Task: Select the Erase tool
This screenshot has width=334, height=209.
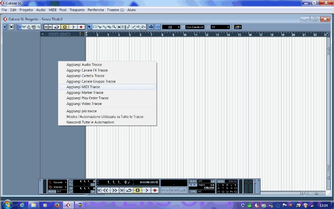Action: [x=109, y=27]
